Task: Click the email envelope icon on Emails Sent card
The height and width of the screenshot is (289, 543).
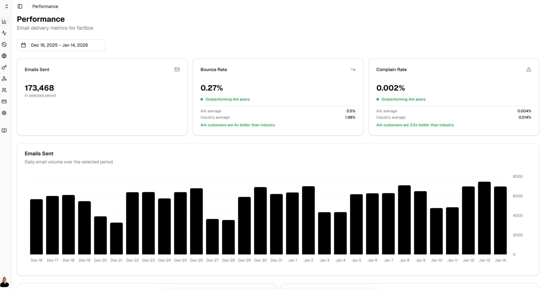Action: [x=177, y=70]
